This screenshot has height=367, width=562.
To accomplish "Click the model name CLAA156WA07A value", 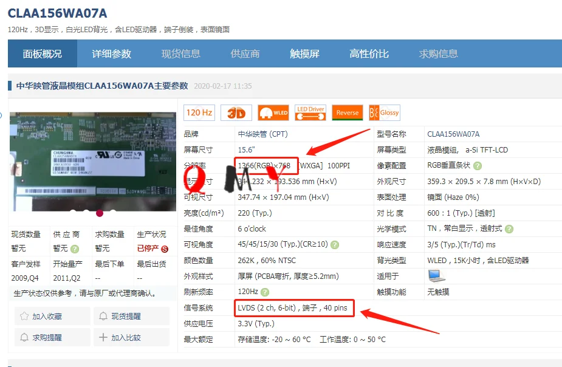I will click(453, 134).
